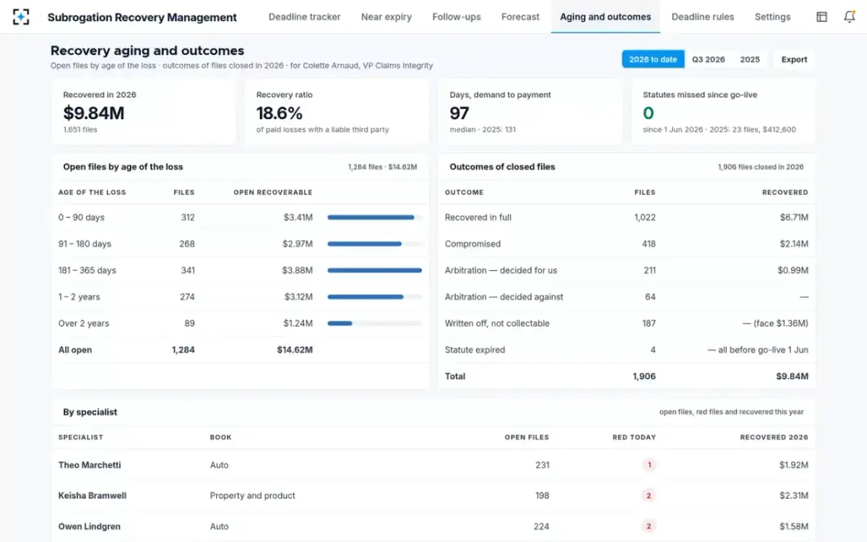Click the "Open files" column header
Screen dimensions: 867x542
pyautogui.click(x=527, y=437)
